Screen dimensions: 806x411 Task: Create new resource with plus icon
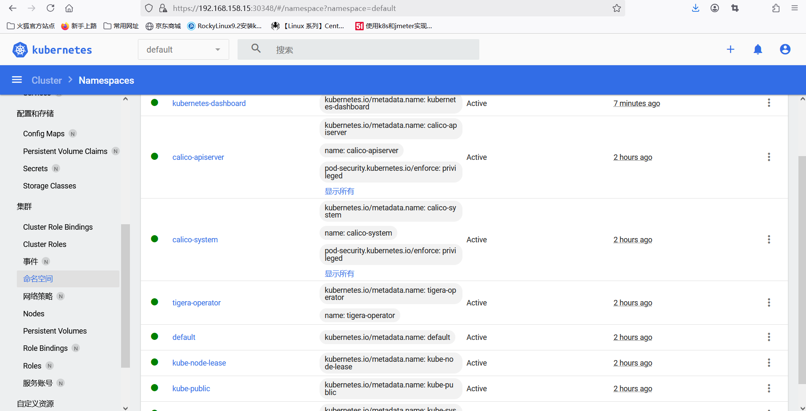pyautogui.click(x=730, y=49)
